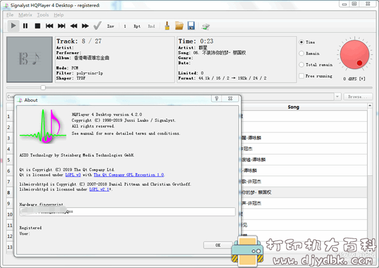Enable Rnd random playback
Screen dimensions: 379x268
point(151,26)
